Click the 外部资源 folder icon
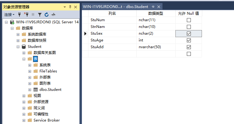Viewport: 234px width, 124px height. click(30, 102)
